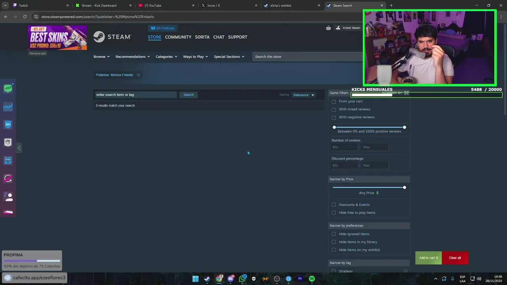The image size is (507, 285).
Task: Remove the Mytona Fntastic publisher filter
Action: pyautogui.click(x=138, y=75)
